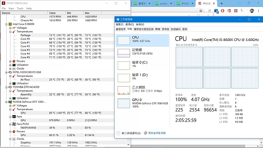The width and height of the screenshot is (263, 148).
Task: Click the red Opera-style extension icon in the browser
Action: tap(222, 11)
